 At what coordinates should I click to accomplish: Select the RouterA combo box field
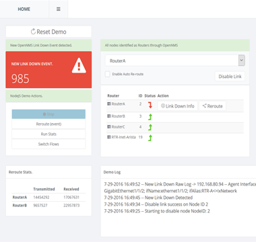point(175,61)
